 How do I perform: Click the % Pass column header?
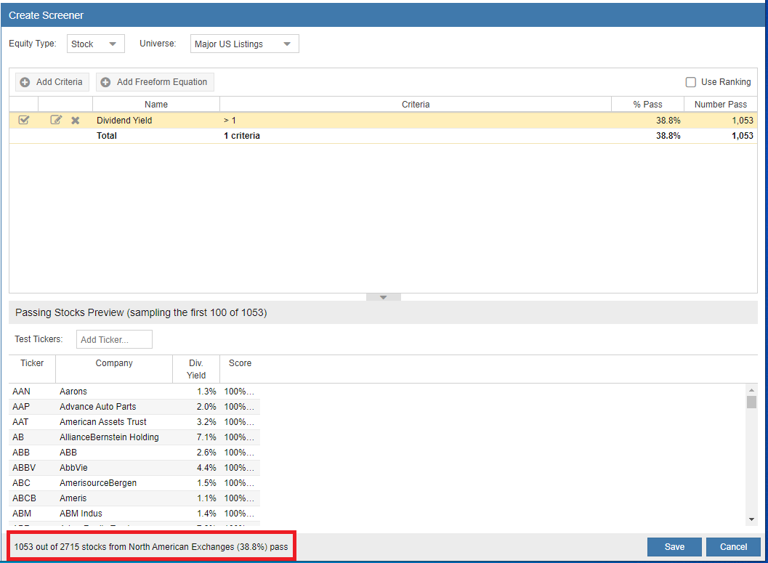pos(647,105)
